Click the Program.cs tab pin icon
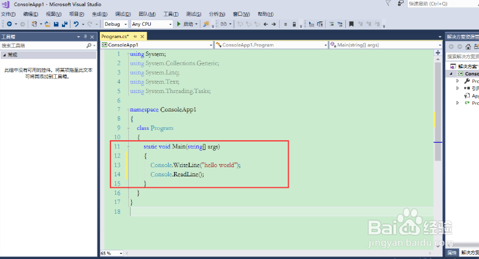This screenshot has height=259, width=479. point(135,36)
